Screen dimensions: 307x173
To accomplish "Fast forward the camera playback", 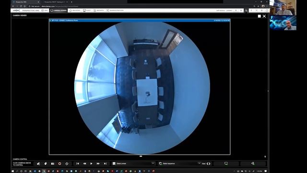I will (x=98, y=163).
